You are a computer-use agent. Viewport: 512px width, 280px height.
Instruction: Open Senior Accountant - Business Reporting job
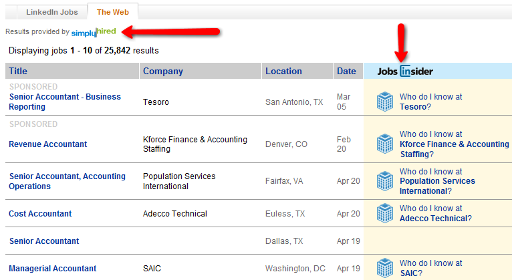point(65,102)
